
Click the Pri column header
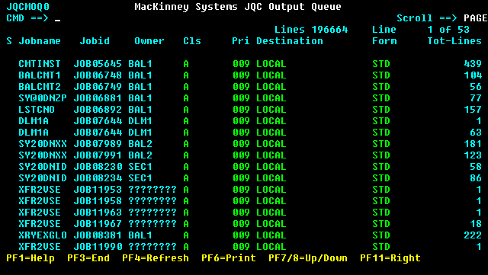(x=241, y=41)
